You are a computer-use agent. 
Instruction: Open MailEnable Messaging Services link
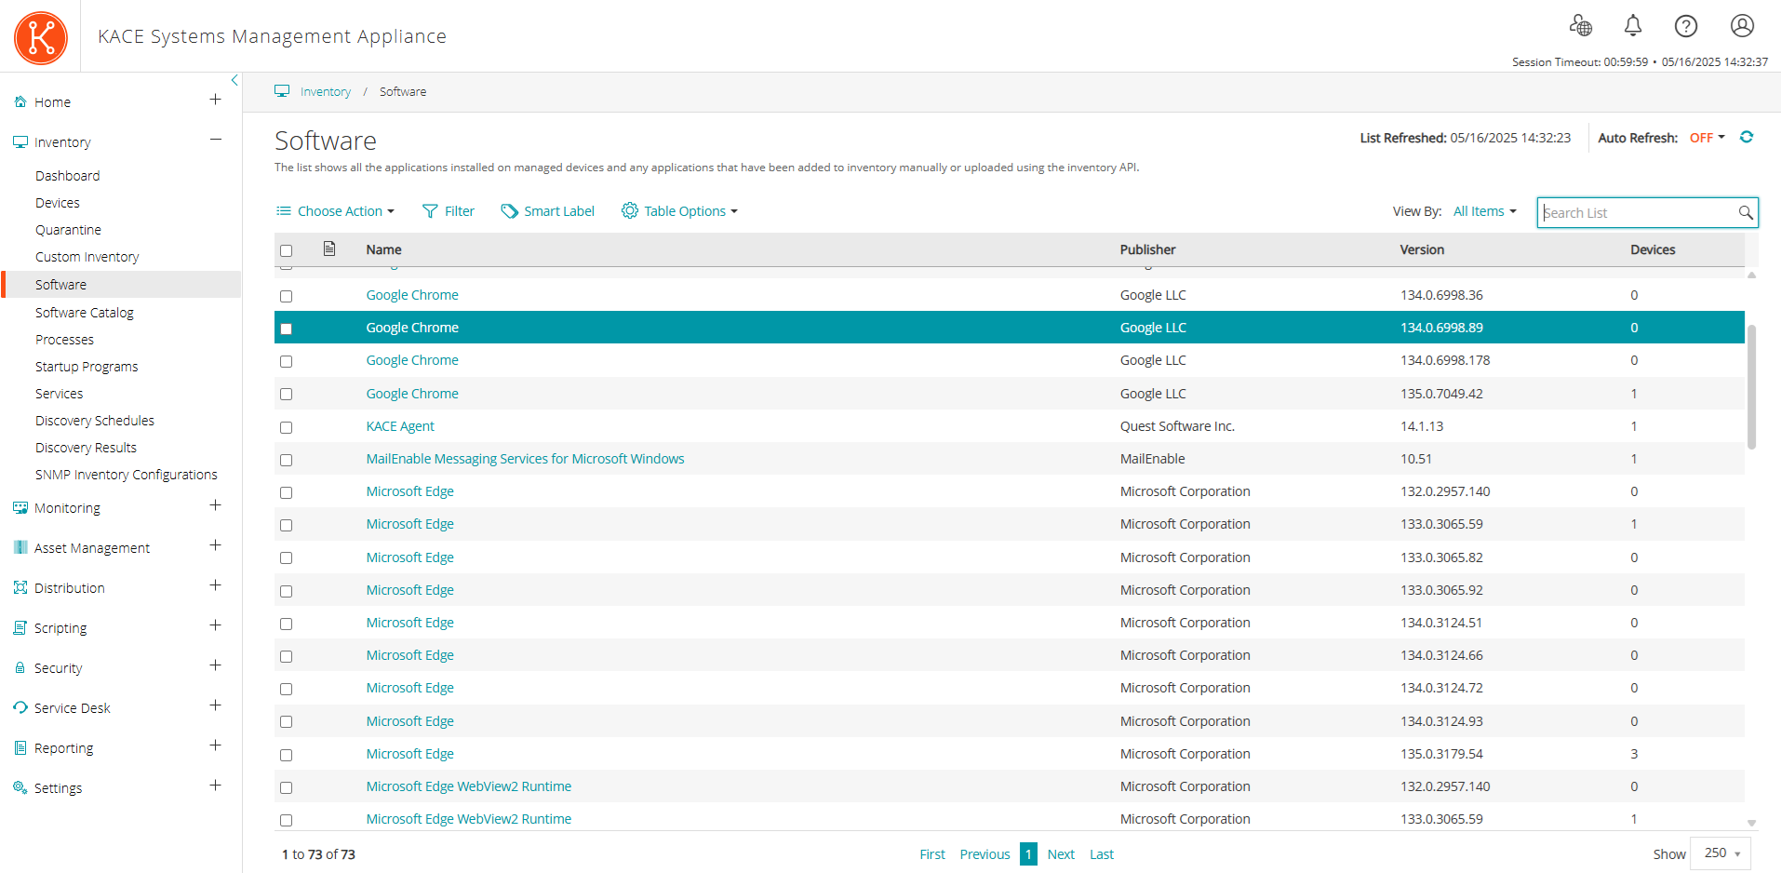tap(525, 459)
